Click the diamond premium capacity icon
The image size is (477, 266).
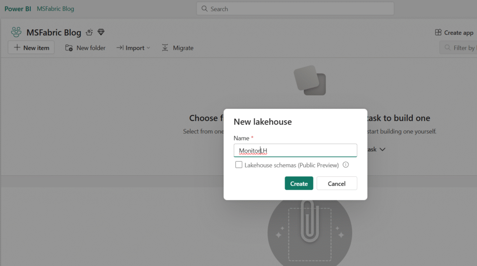click(101, 32)
